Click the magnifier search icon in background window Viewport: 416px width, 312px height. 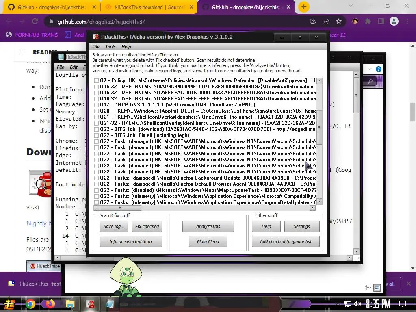tap(370, 81)
